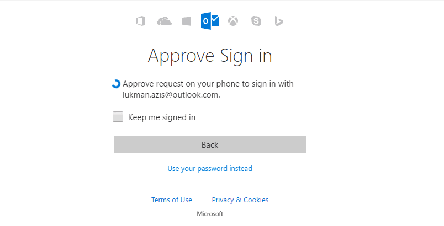Viewport: 444px width, 226px height.
Task: Enable the Keep me signed in checkbox
Action: click(118, 117)
